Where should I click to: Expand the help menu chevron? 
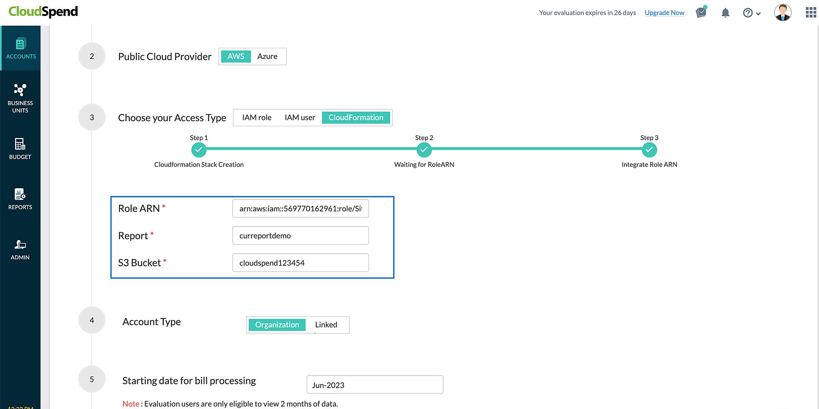click(x=758, y=13)
